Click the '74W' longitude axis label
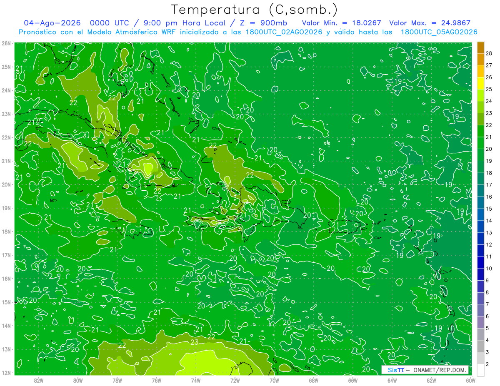 click(196, 381)
